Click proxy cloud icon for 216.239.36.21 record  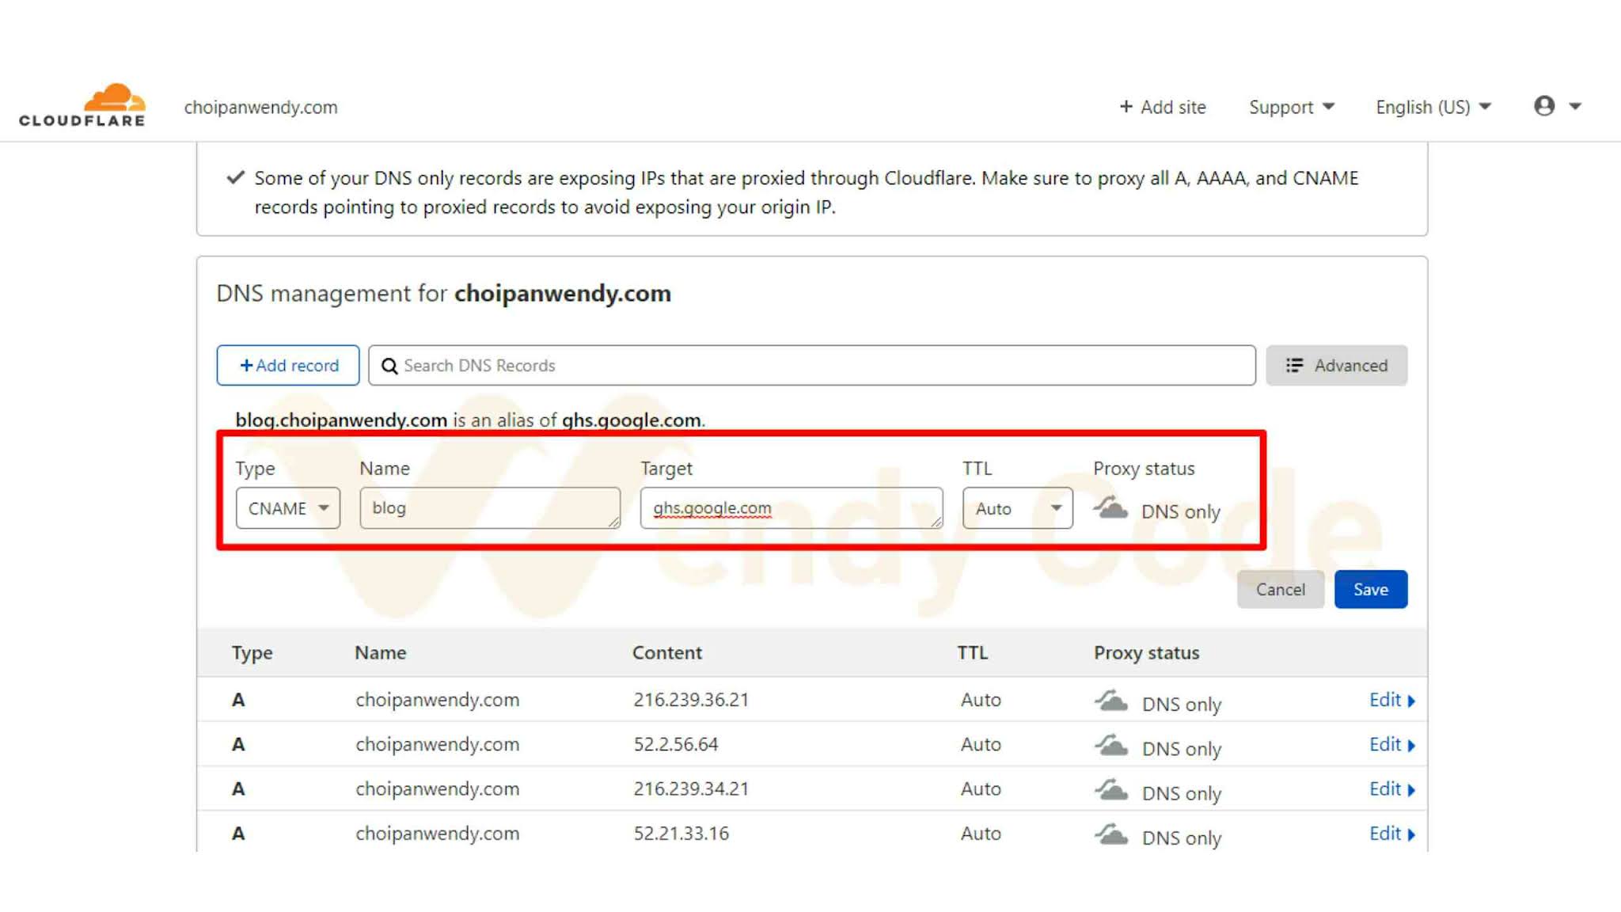[x=1110, y=701]
